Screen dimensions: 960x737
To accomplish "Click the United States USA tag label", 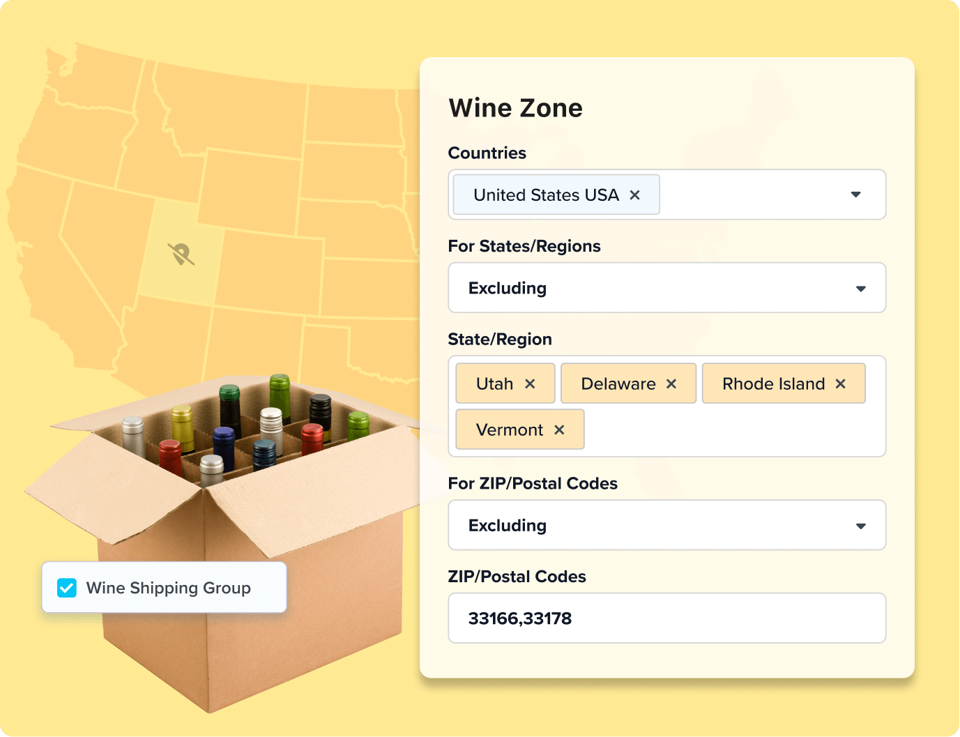I will [x=546, y=195].
